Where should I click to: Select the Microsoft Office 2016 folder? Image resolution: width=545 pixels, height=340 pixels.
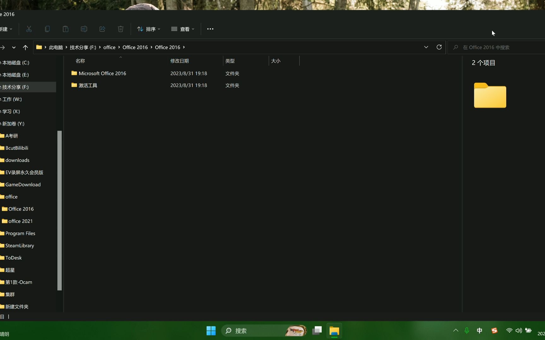click(x=103, y=73)
